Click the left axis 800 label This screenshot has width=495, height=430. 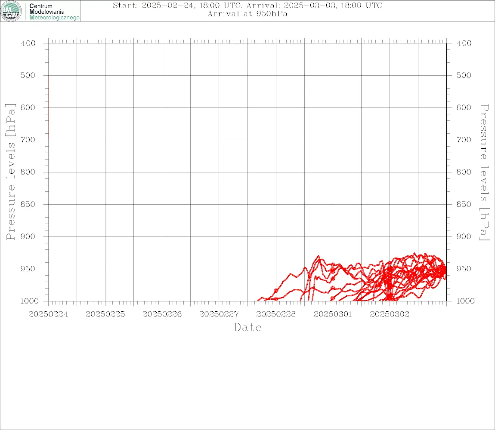pos(28,172)
